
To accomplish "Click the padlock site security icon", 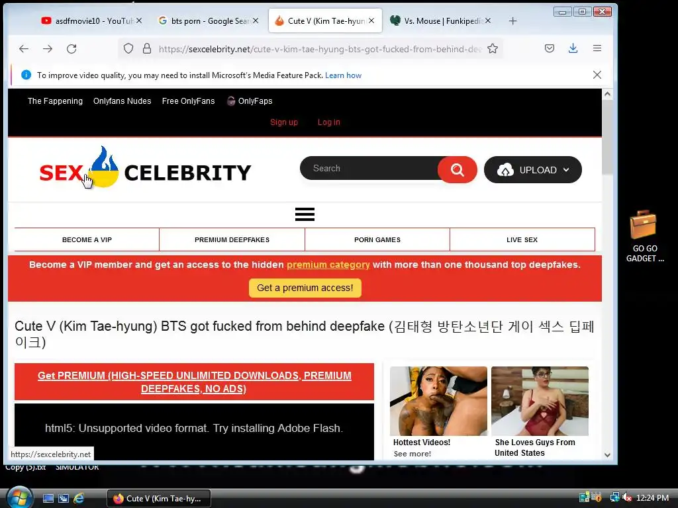I will coord(147,48).
